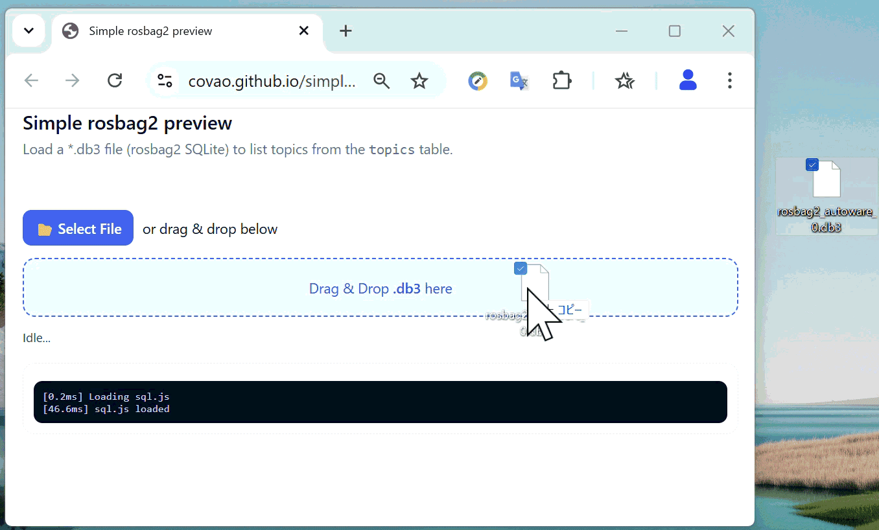Viewport: 879px width, 530px height.
Task: Click the globe favicon on the browser tab
Action: pos(69,30)
